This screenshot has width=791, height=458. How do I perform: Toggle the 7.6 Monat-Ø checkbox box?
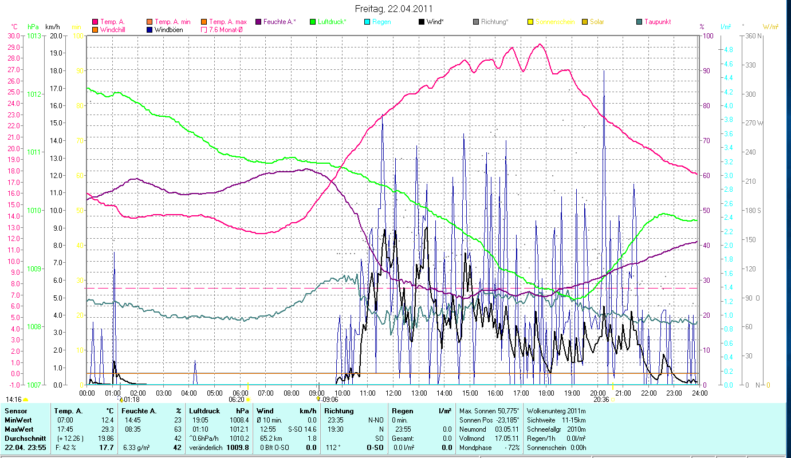[x=204, y=29]
